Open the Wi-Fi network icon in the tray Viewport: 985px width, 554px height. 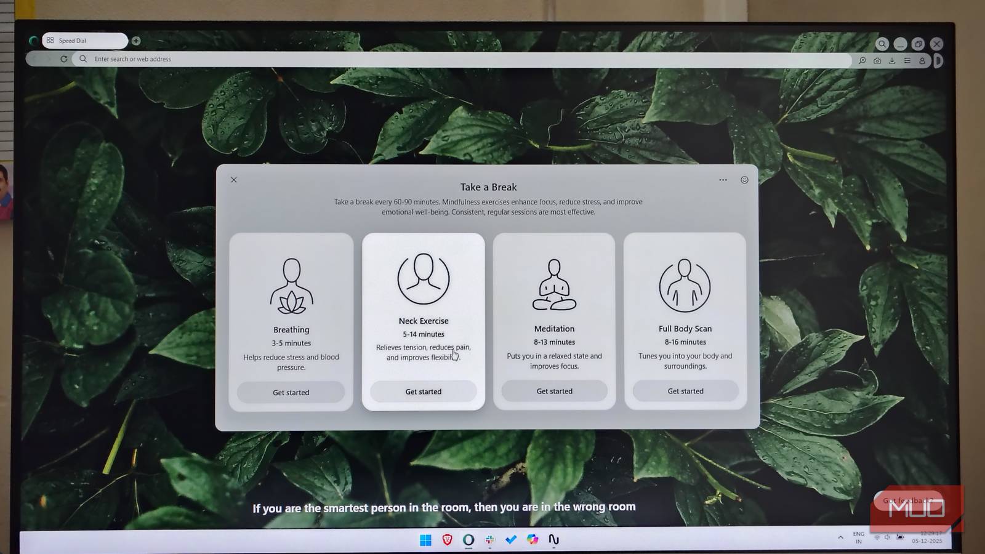tap(877, 537)
